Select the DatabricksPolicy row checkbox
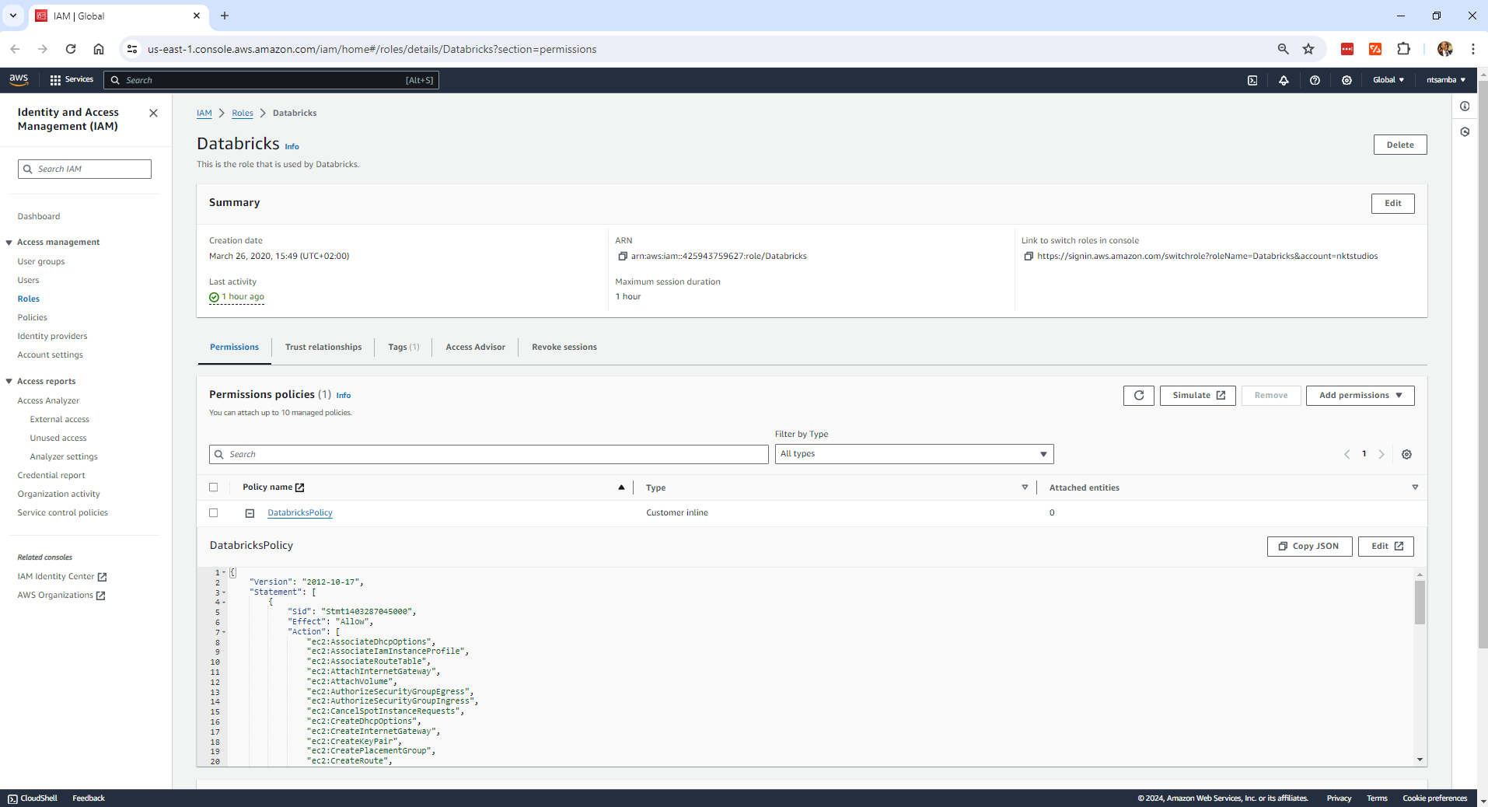The height and width of the screenshot is (807, 1488). pos(214,513)
